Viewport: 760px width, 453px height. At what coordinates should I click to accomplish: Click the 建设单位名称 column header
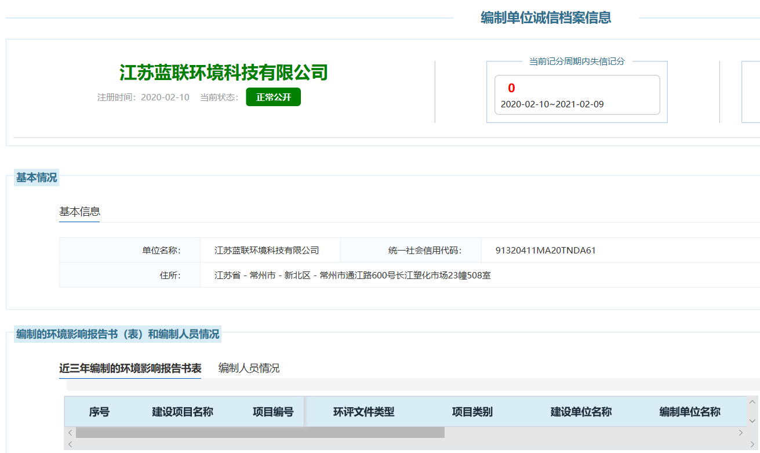(581, 412)
